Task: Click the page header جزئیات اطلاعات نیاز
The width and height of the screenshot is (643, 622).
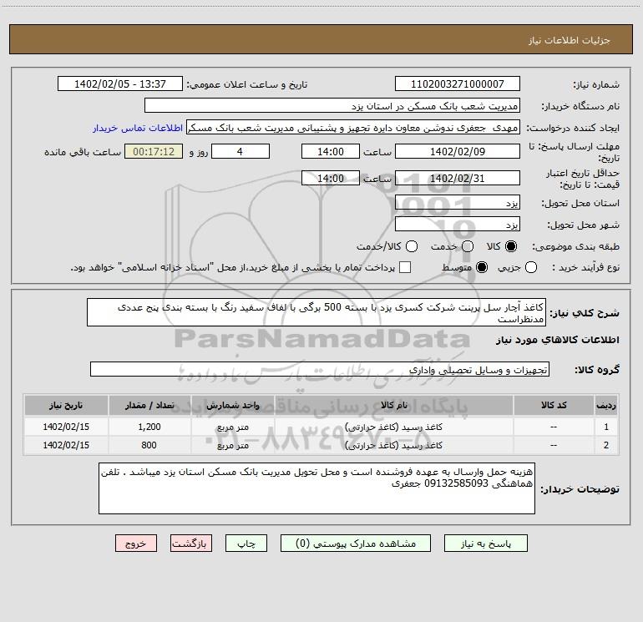Action: tap(570, 40)
